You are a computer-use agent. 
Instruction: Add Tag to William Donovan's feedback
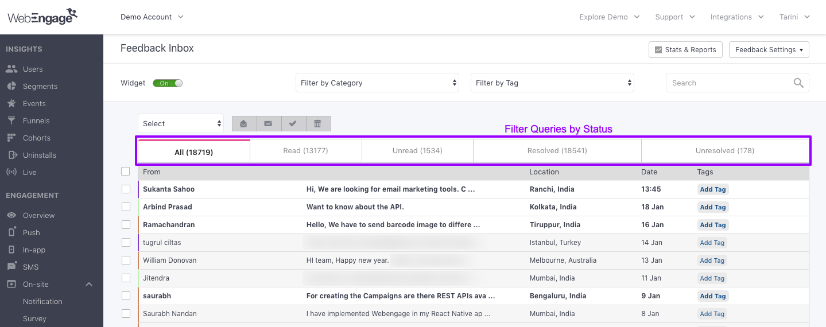coord(713,260)
